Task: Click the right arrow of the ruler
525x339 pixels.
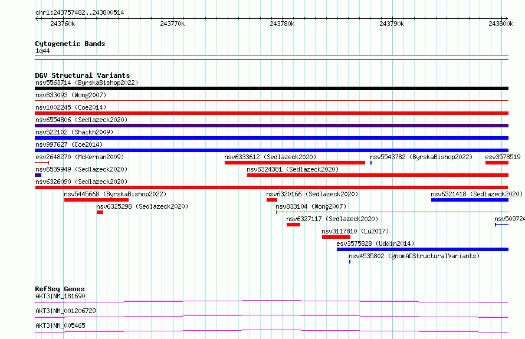Action: (x=507, y=19)
